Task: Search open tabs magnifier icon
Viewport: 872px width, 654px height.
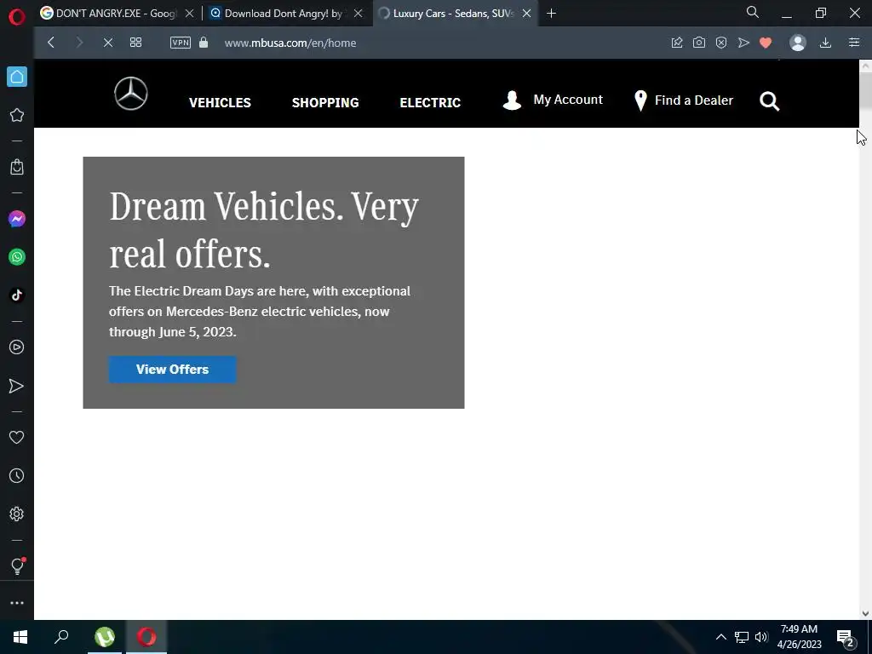Action: click(x=753, y=12)
